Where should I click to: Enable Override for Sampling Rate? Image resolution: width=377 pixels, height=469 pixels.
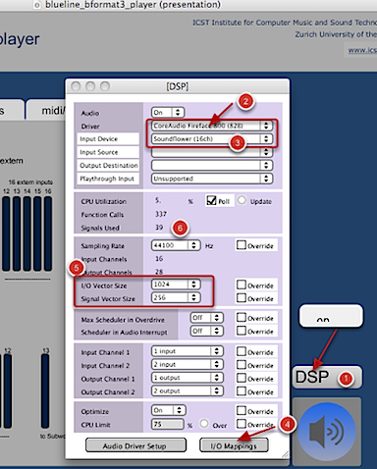[x=242, y=245]
